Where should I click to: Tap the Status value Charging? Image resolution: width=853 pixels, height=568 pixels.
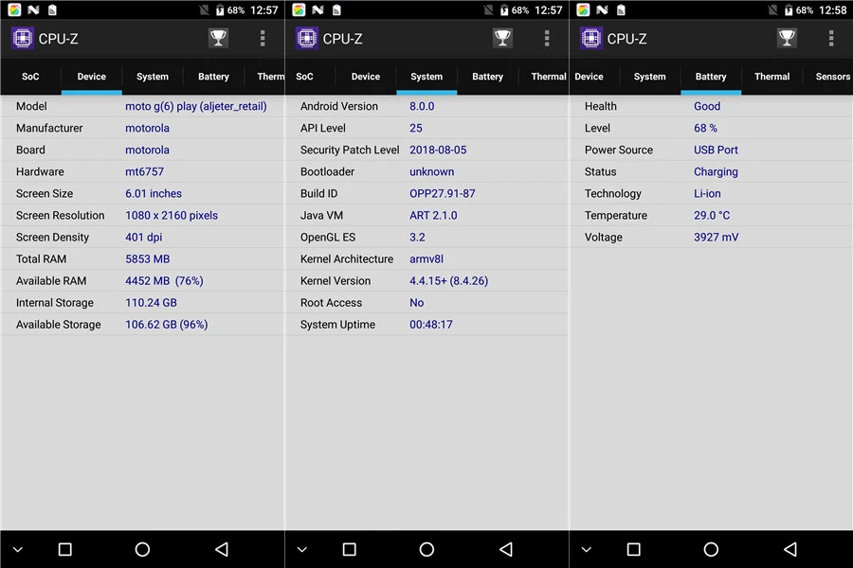click(716, 171)
